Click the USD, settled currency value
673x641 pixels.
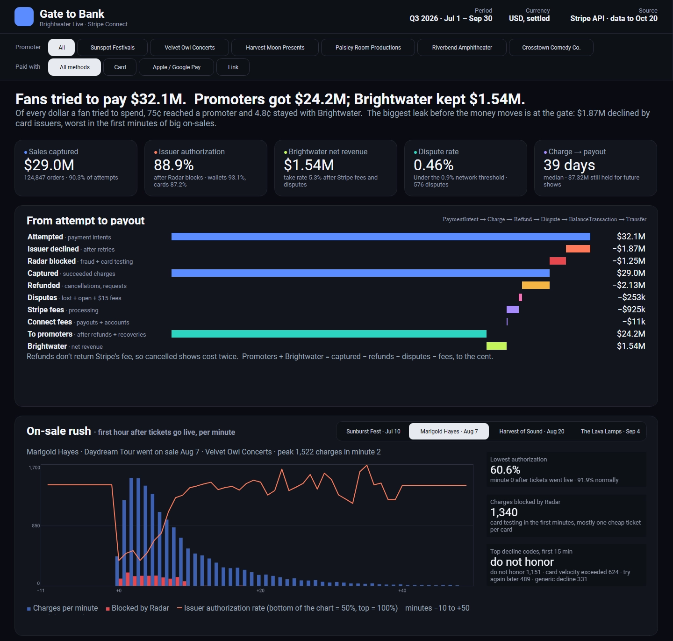(x=529, y=19)
